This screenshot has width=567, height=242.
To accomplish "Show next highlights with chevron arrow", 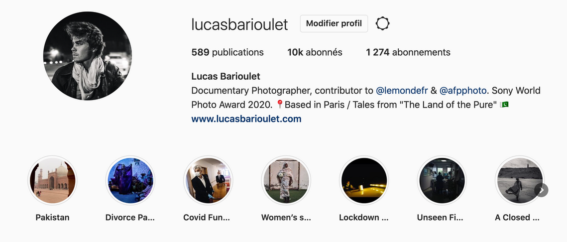I will click(541, 190).
